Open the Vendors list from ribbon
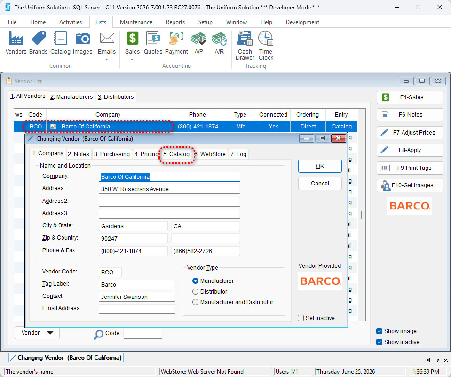 coord(16,42)
